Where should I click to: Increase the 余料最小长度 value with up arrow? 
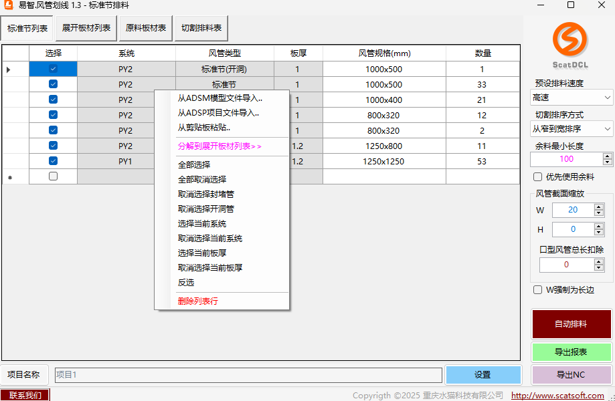[x=607, y=156]
